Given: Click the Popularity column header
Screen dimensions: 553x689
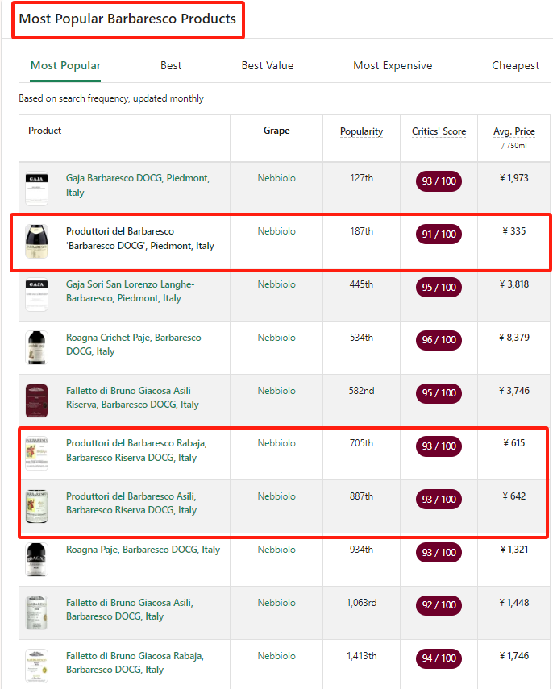Looking at the screenshot, I should tap(361, 131).
